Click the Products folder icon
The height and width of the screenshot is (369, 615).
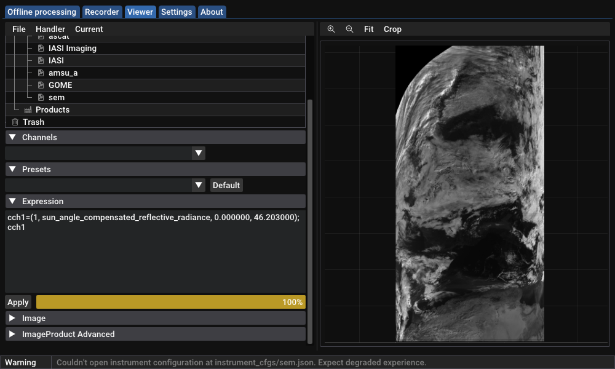point(28,110)
